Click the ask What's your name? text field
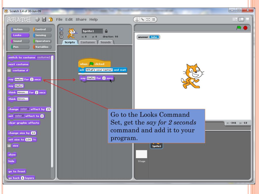This screenshot has width=259, height=194. [99, 70]
